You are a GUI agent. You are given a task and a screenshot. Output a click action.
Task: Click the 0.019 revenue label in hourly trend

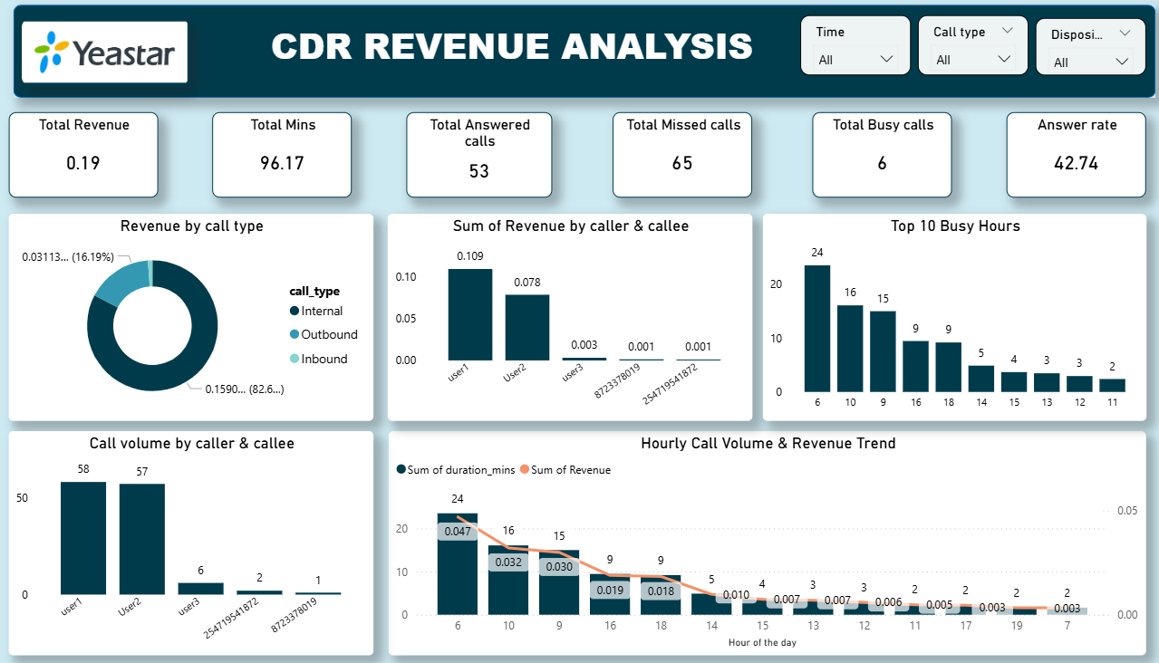pyautogui.click(x=610, y=590)
